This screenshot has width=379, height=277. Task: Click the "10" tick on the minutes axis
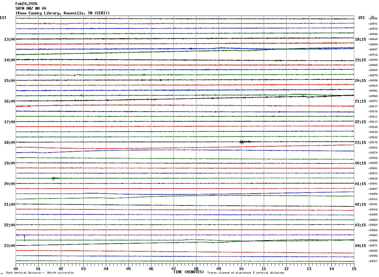(x=241, y=269)
